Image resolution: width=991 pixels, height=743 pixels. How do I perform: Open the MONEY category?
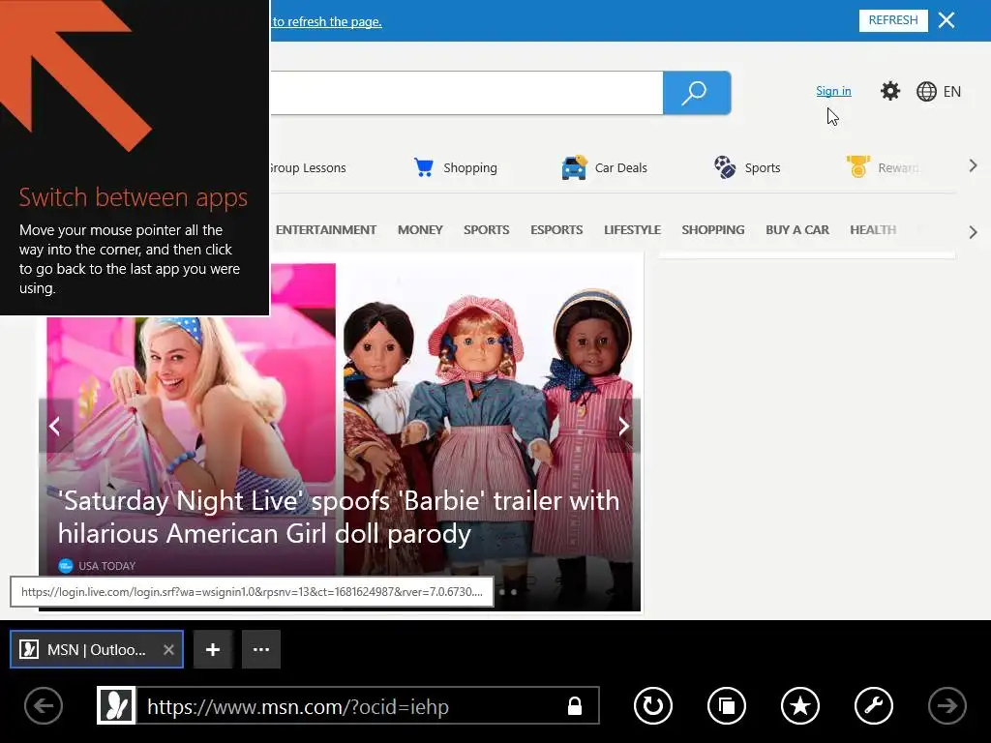pos(420,230)
